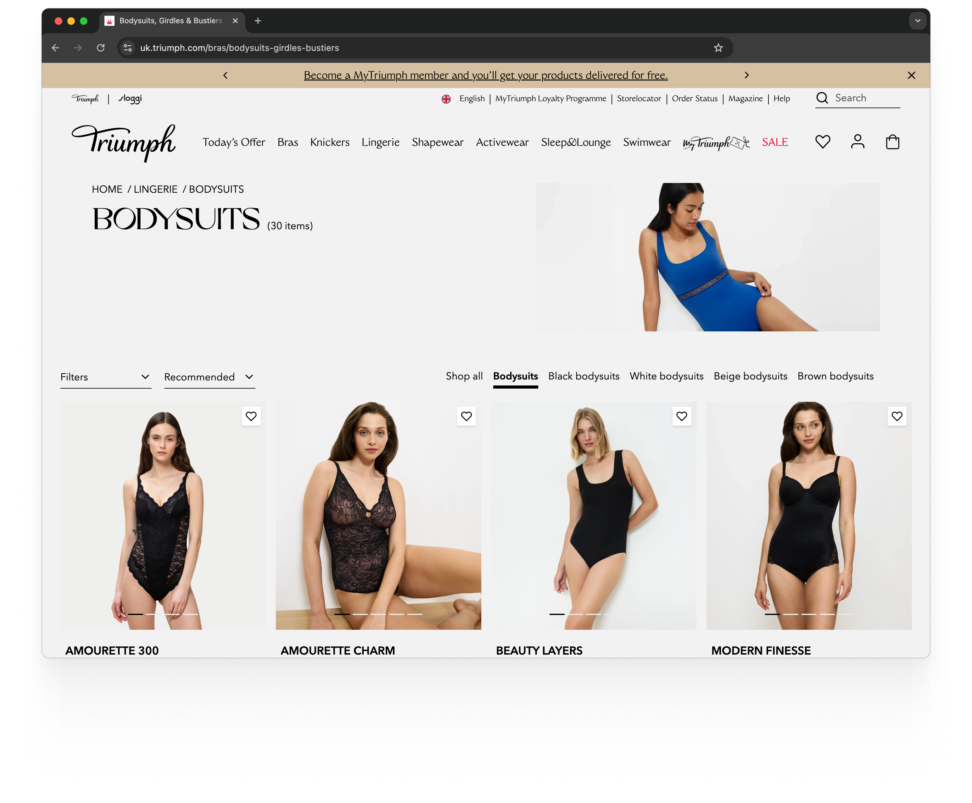Open the Storelocator link
The height and width of the screenshot is (803, 972).
coord(639,98)
